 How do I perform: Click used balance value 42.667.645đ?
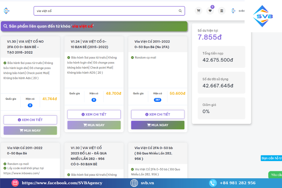click(x=218, y=86)
